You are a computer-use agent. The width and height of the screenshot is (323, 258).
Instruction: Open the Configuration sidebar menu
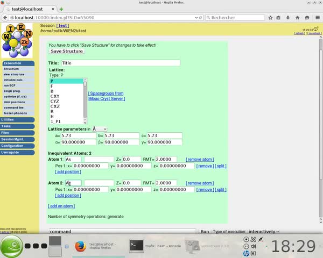coord(17,146)
